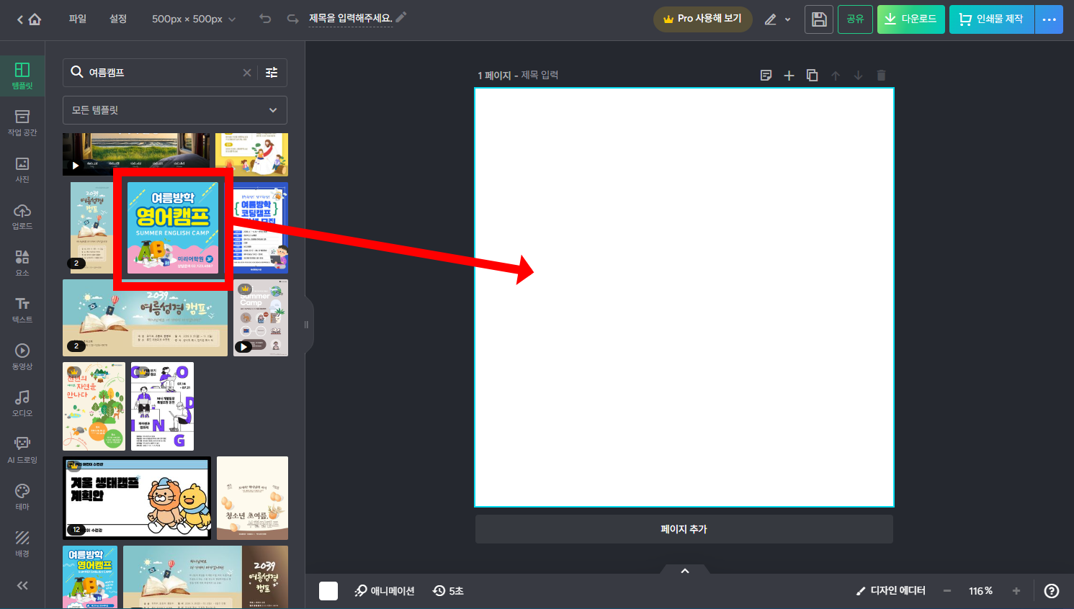Collapse the sidebar with the double chevron
This screenshot has width=1074, height=609.
[22, 585]
